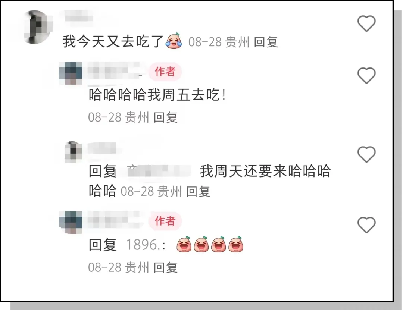Reply to the comment 哈哈哈哈我周五去吃

[x=166, y=117]
